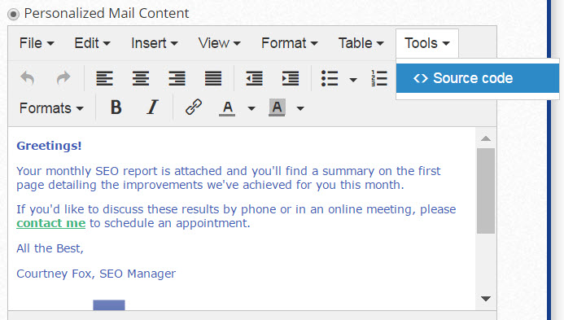Expand the bullet list style dropdown arrow
The image size is (564, 320).
pos(353,80)
